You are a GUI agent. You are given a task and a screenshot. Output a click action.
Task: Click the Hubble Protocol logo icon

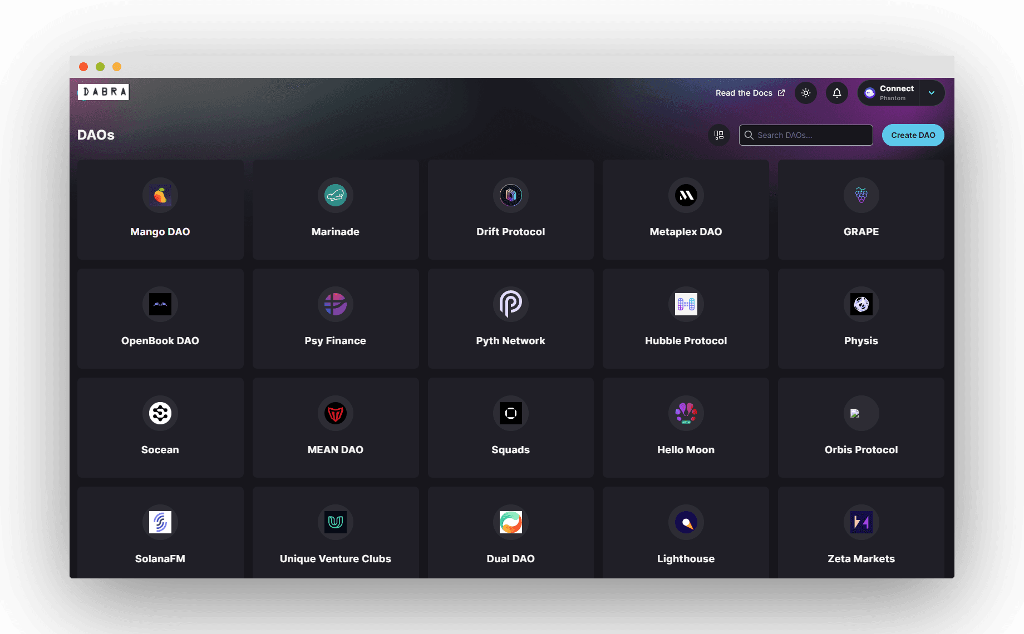tap(686, 304)
